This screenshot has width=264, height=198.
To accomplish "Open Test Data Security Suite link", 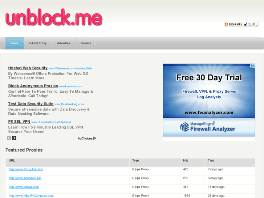I will click(31, 104).
